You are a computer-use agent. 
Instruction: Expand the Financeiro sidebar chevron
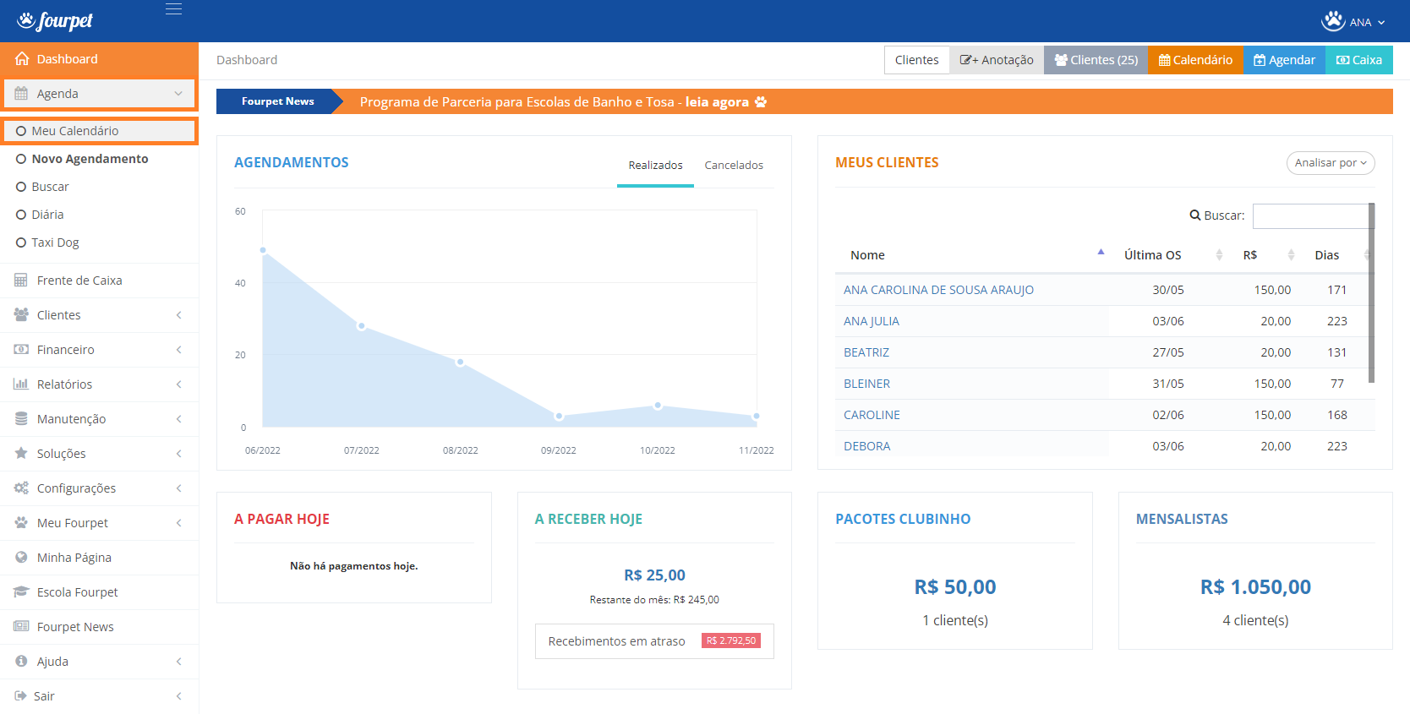click(x=178, y=350)
